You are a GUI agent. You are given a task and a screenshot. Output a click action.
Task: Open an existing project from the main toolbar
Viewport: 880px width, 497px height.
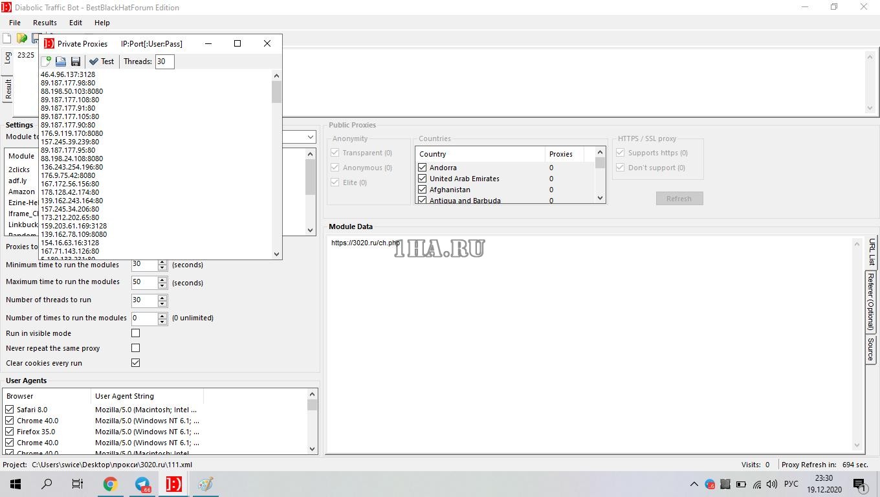(21, 38)
